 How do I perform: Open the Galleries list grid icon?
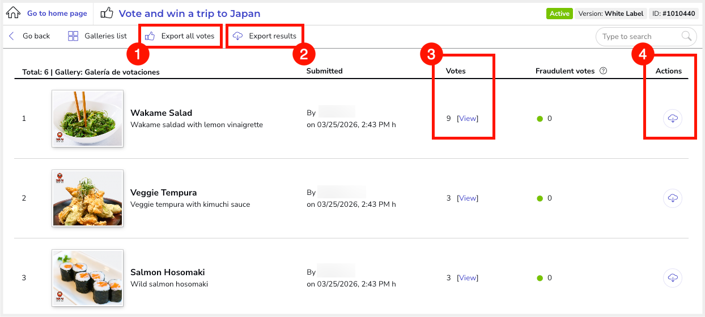click(x=73, y=36)
